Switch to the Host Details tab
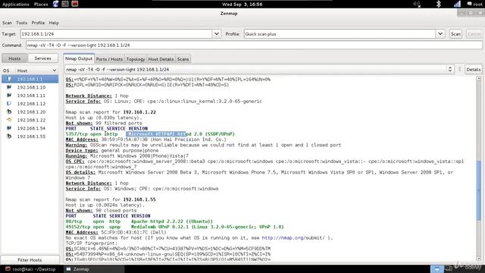This screenshot has height=273, width=485. point(161,59)
